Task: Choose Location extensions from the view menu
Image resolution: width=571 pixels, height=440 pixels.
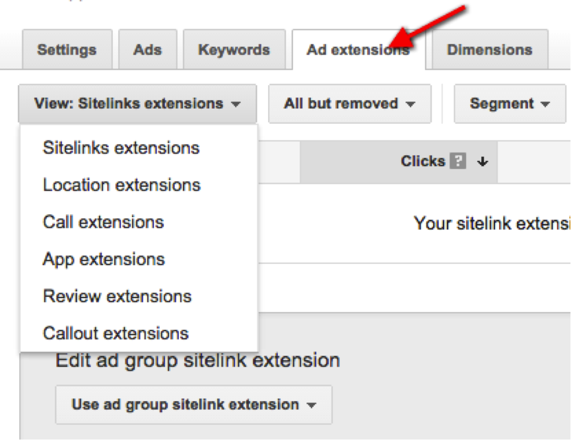Action: click(x=121, y=185)
